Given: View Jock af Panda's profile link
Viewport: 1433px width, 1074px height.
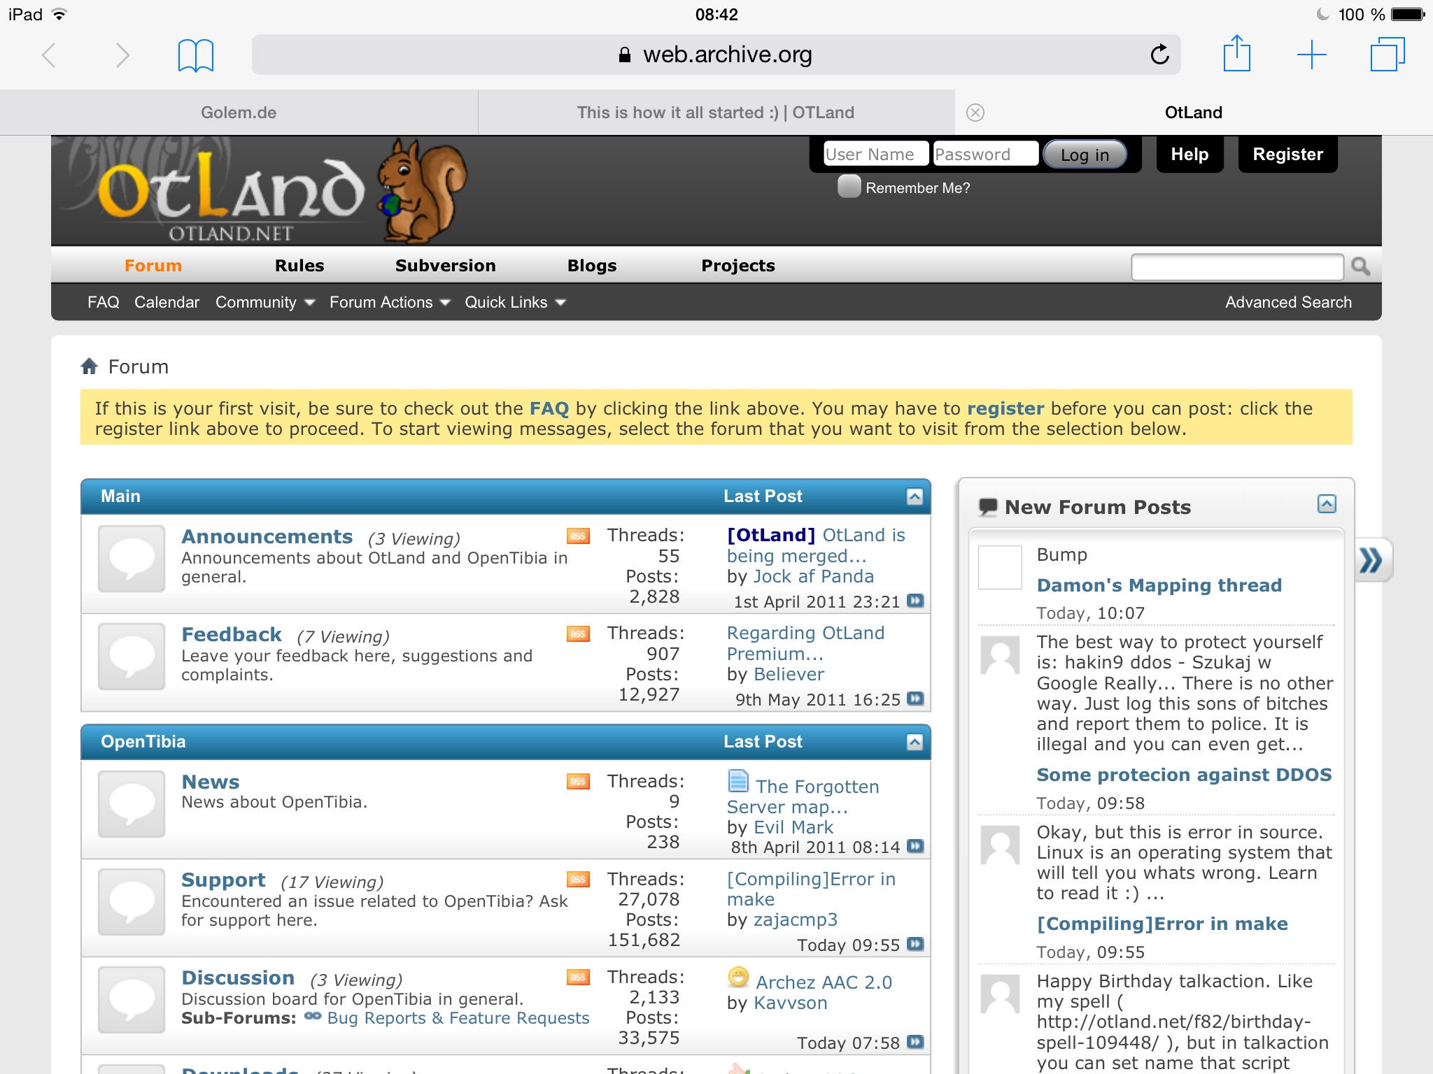Looking at the screenshot, I should click(x=814, y=576).
